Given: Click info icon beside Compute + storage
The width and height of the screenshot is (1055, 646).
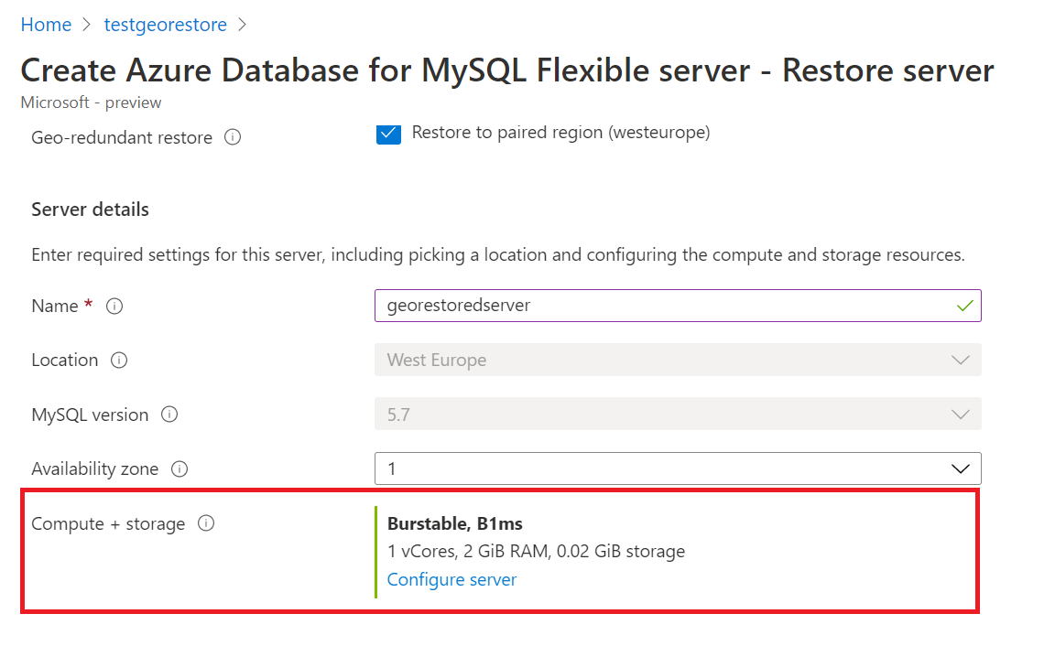Looking at the screenshot, I should click(x=206, y=524).
